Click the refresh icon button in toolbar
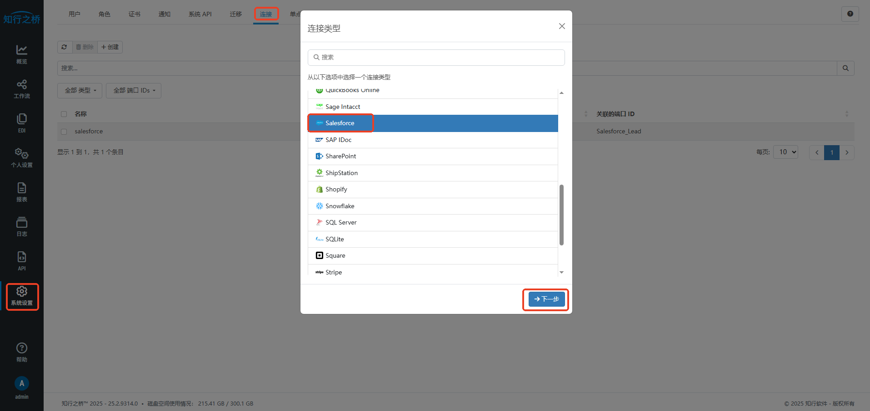 [x=65, y=47]
